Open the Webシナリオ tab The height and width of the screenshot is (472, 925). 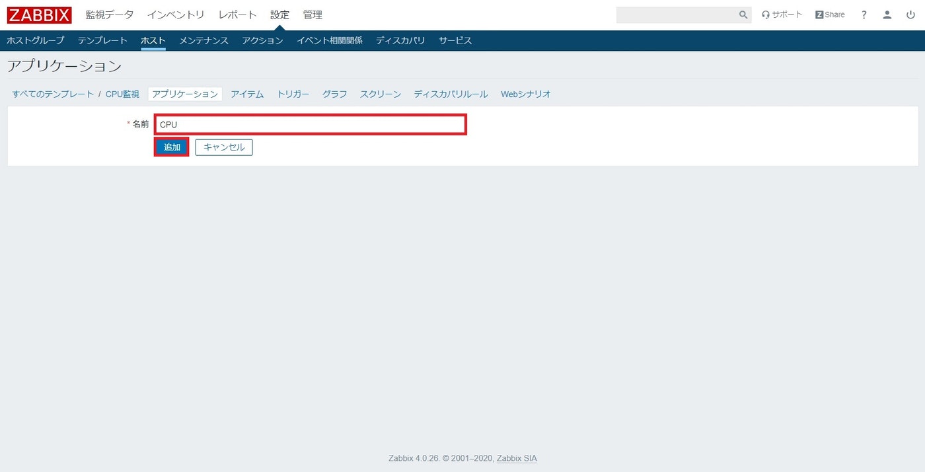click(x=525, y=94)
